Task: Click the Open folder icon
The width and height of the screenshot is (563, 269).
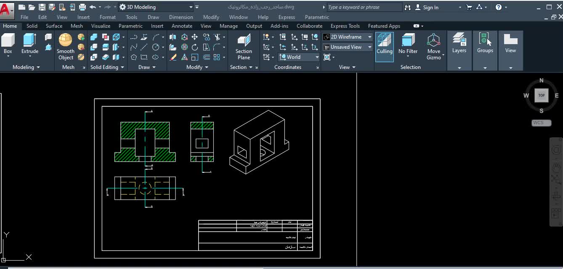Action: [x=32, y=7]
